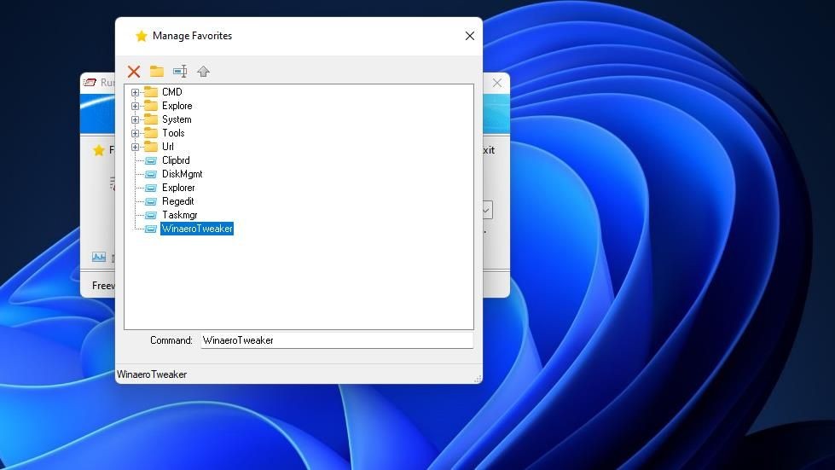The width and height of the screenshot is (835, 470).
Task: Click the star icon in Manage Favorites title
Action: pos(141,36)
